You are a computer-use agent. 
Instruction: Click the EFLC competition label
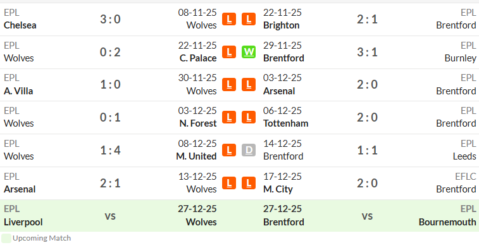click(466, 176)
